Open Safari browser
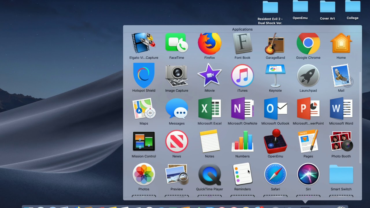The height and width of the screenshot is (208, 370). coord(275,174)
